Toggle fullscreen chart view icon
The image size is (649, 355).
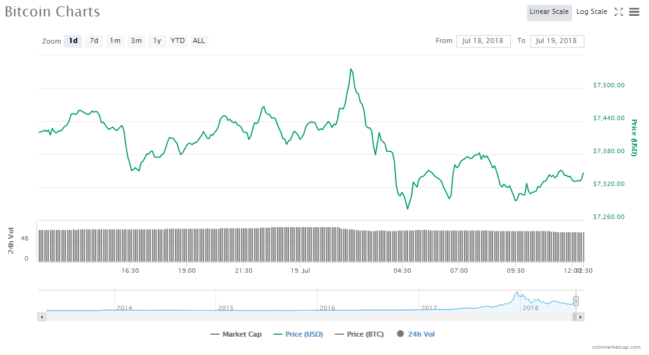click(619, 12)
